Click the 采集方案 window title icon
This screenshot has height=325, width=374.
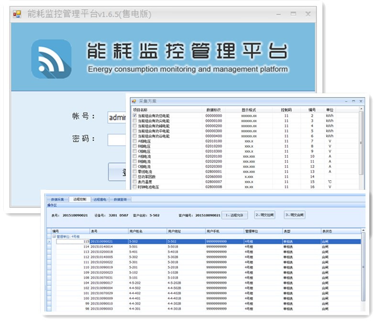click(x=134, y=101)
